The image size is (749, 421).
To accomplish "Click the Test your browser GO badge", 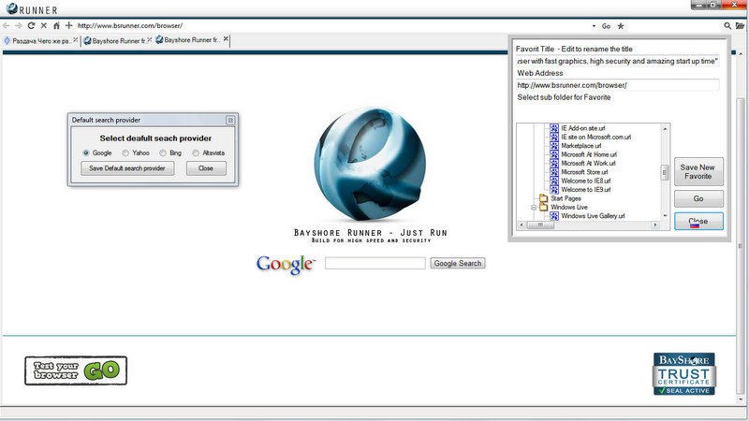I will tap(76, 370).
